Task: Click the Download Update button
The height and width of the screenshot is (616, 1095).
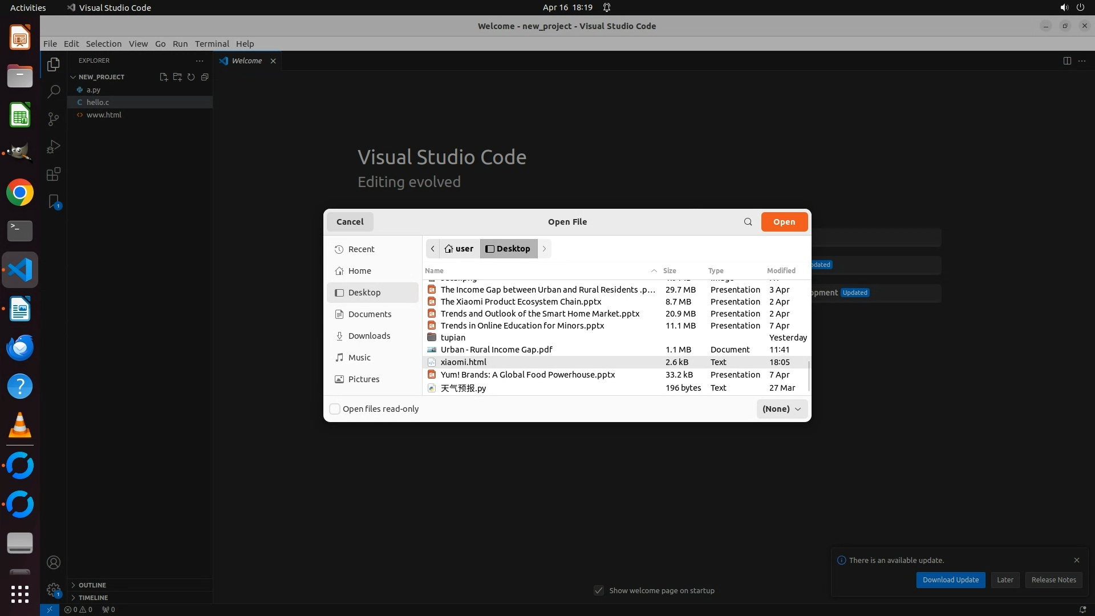Action: 950,579
